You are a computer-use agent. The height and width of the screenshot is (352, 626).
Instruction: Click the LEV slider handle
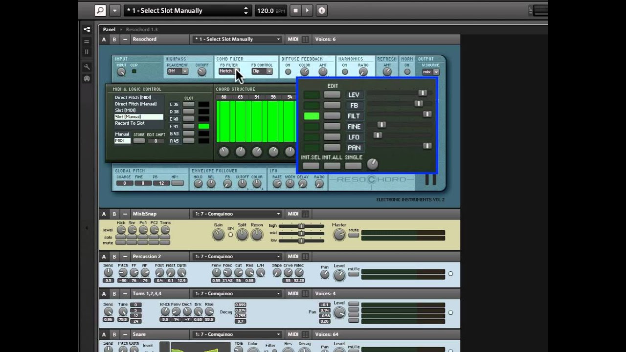coord(423,93)
